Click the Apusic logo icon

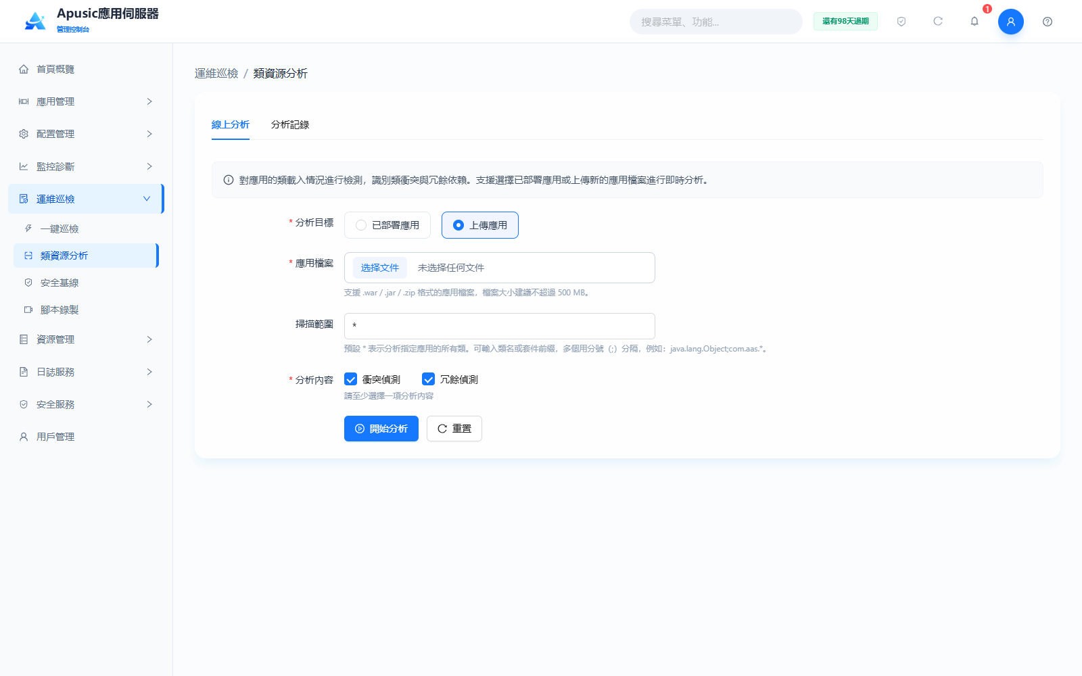click(x=35, y=21)
